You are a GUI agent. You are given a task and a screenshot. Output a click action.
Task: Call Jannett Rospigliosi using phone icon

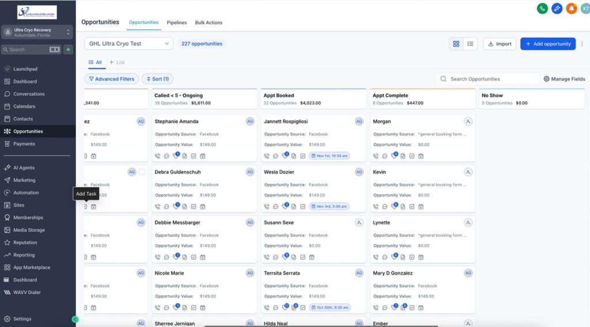266,156
